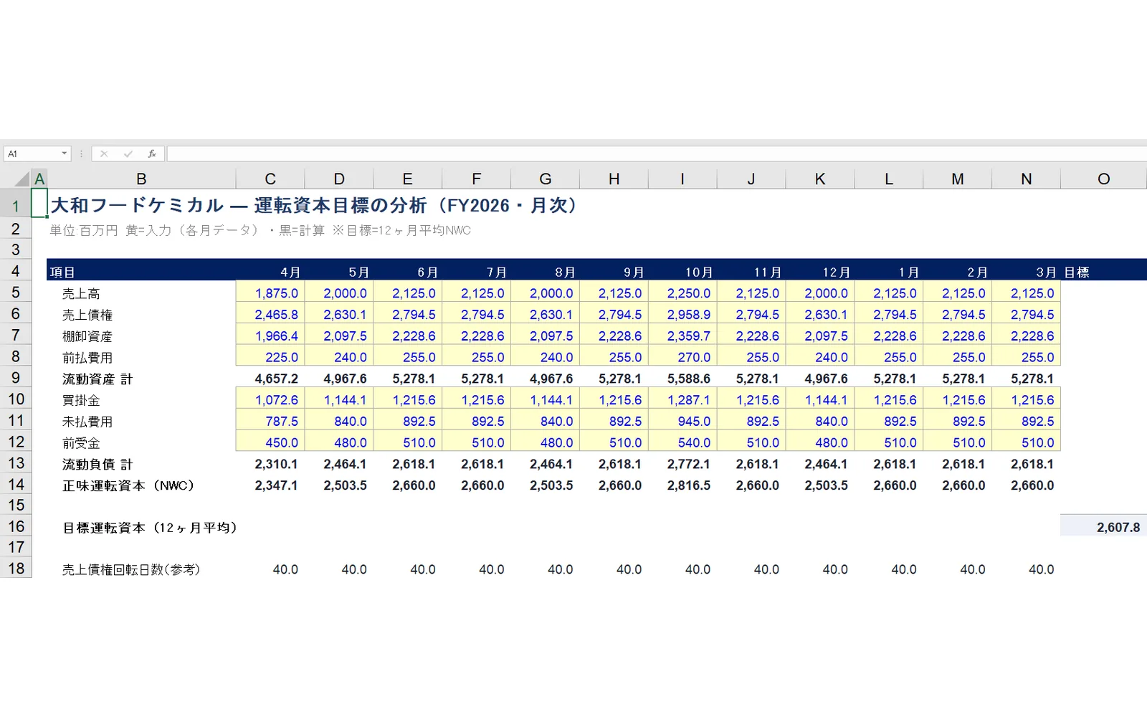Click the title cell 大和フードケミカル
The height and width of the screenshot is (717, 1147).
313,206
